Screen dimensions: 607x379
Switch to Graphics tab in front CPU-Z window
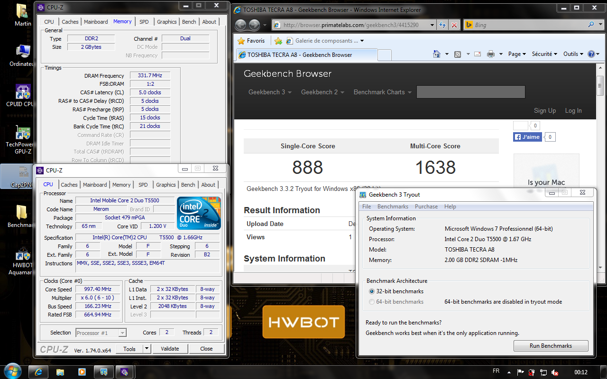(x=166, y=185)
